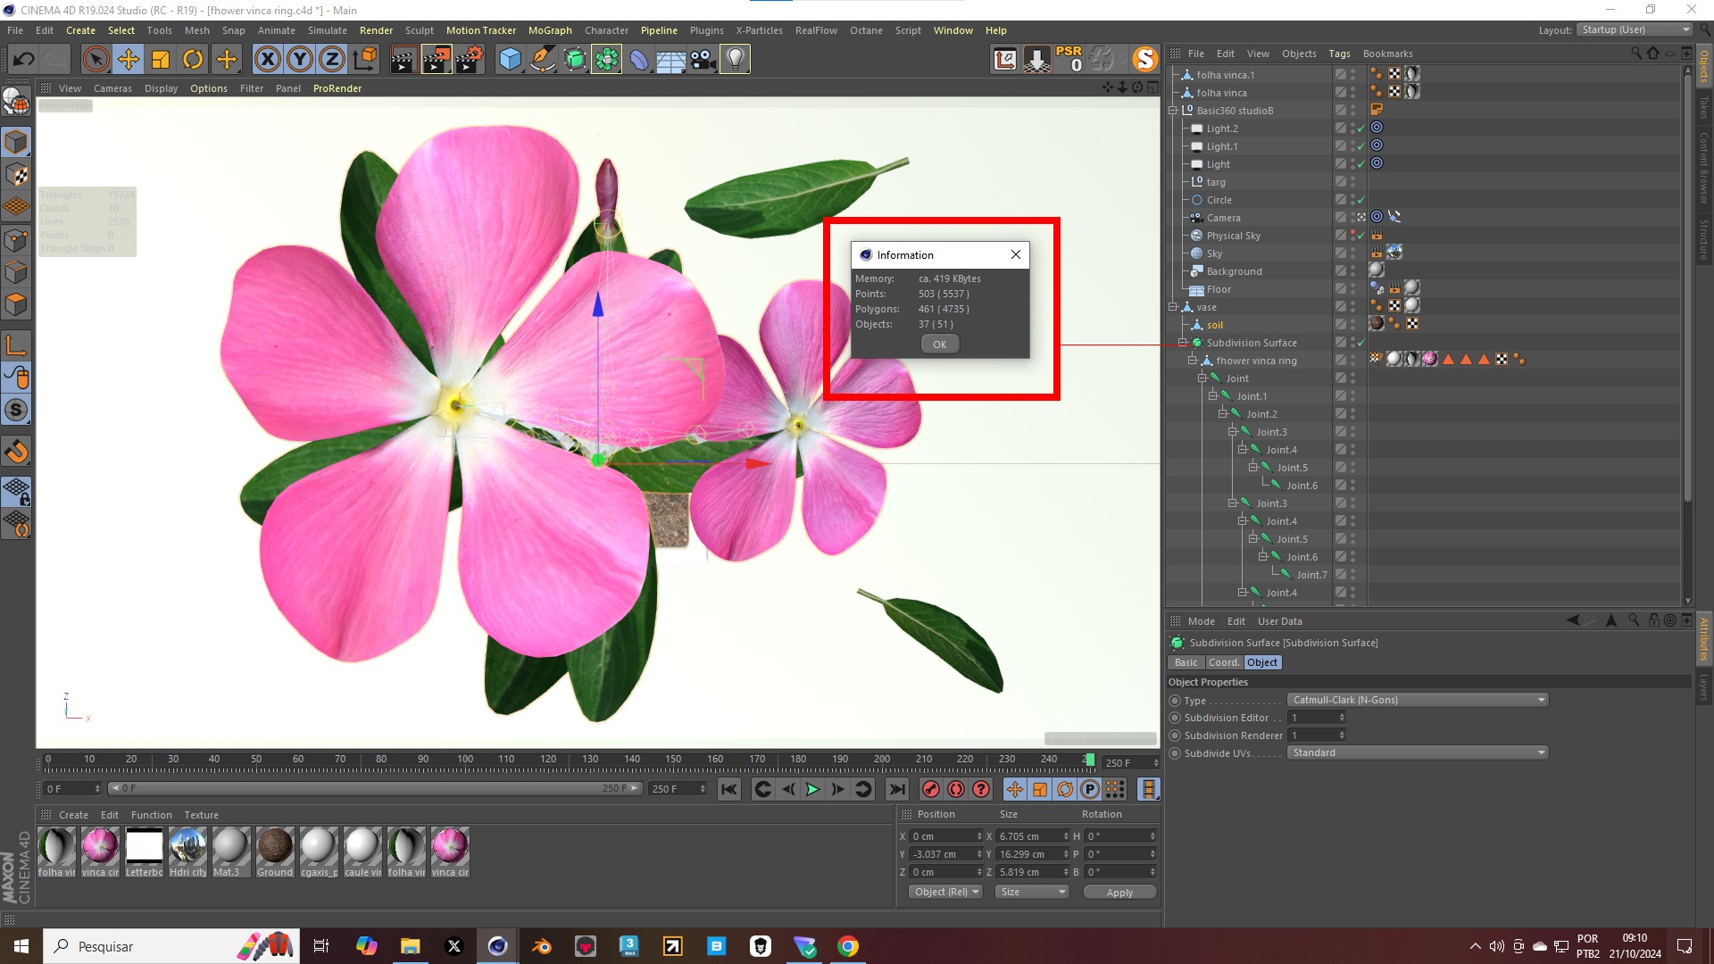Select the Ground material swatch
The image size is (1714, 964).
click(x=275, y=846)
